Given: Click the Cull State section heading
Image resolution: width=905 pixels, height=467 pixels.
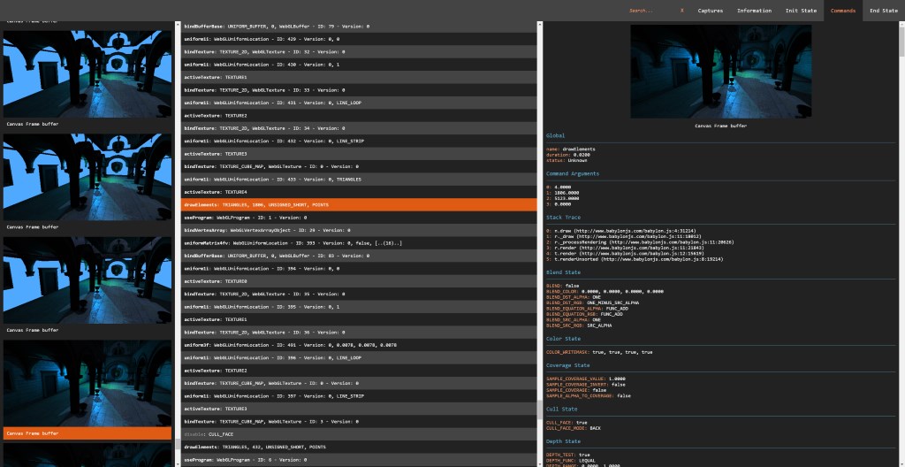Looking at the screenshot, I should tap(561, 410).
